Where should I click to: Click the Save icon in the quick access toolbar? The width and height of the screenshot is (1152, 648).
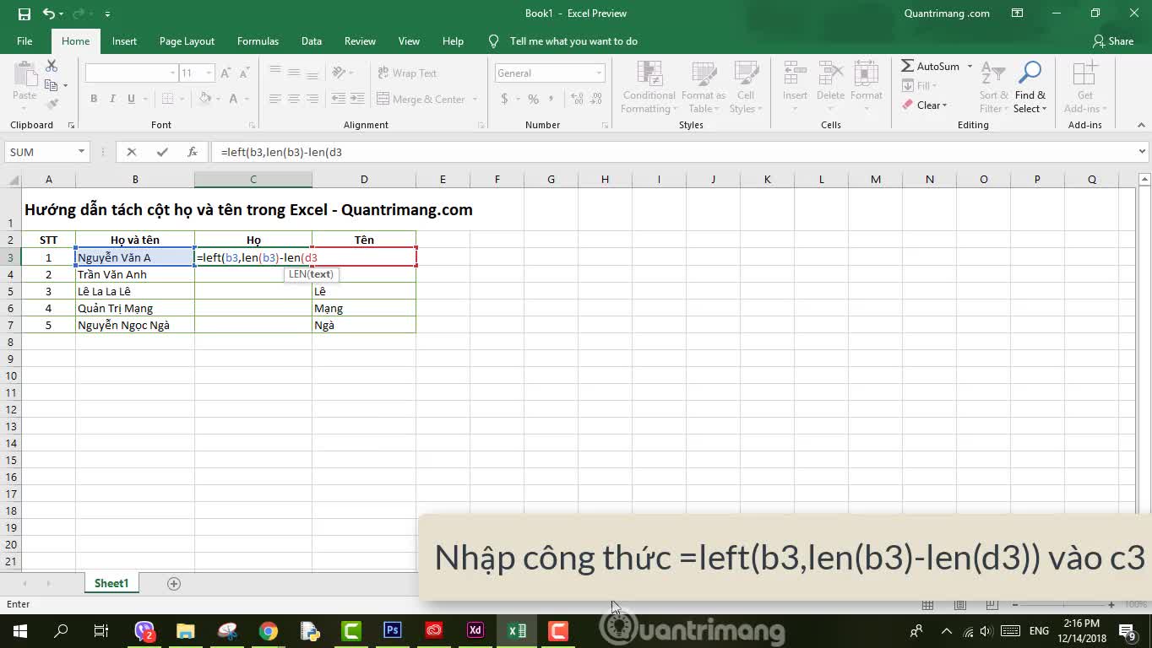[x=24, y=13]
